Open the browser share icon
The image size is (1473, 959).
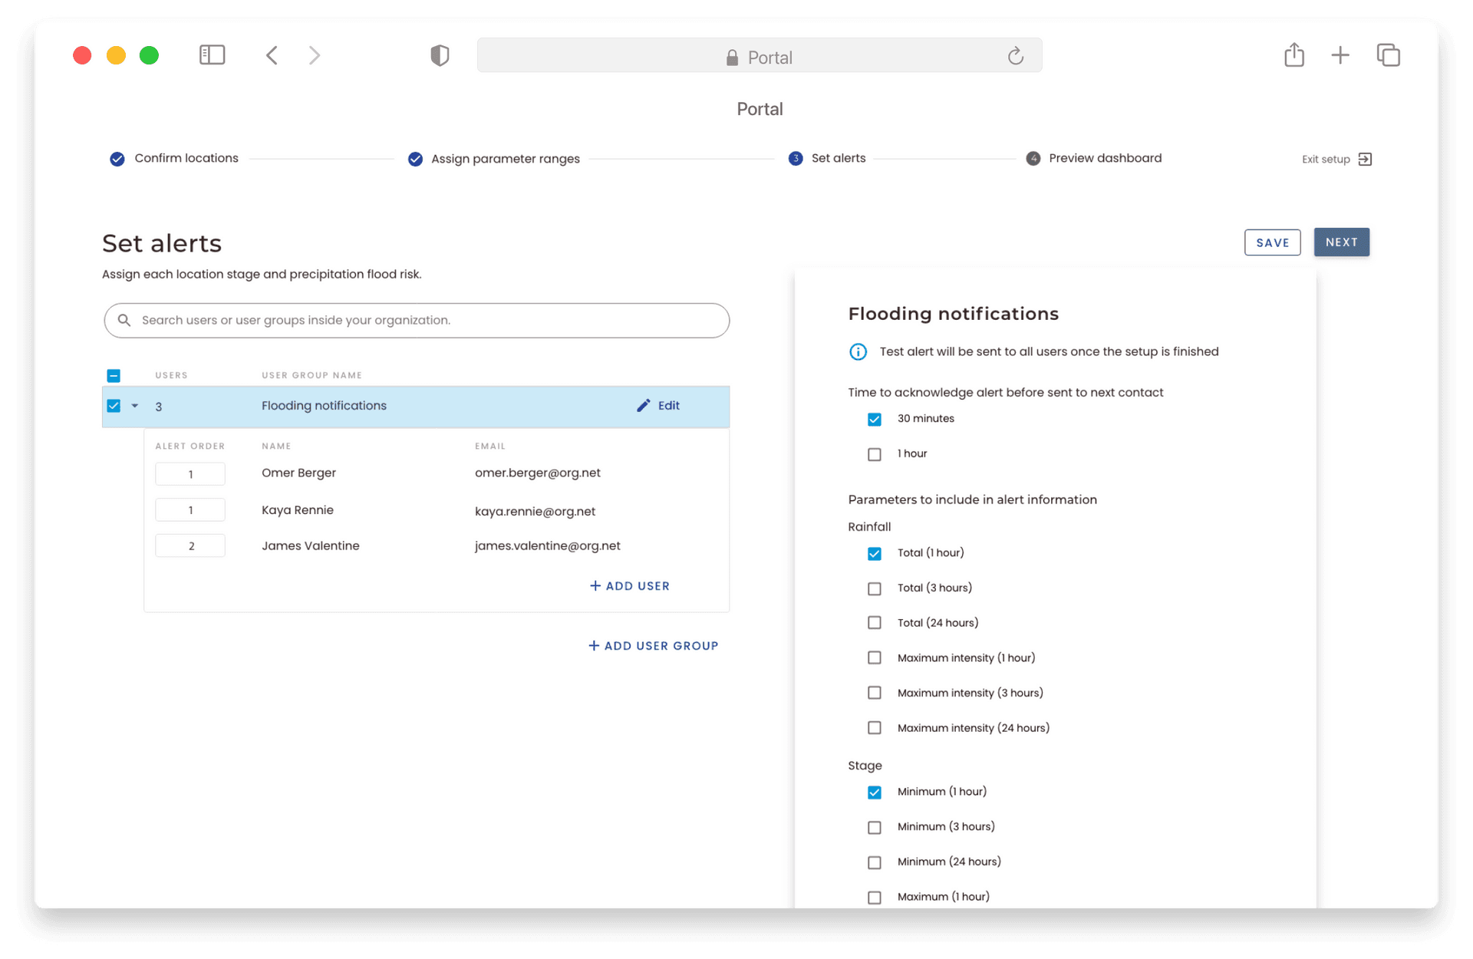coord(1293,55)
